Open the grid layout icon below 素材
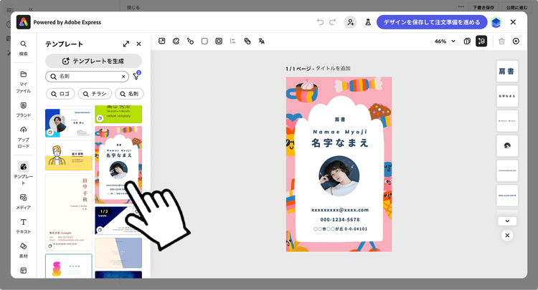 pyautogui.click(x=24, y=271)
